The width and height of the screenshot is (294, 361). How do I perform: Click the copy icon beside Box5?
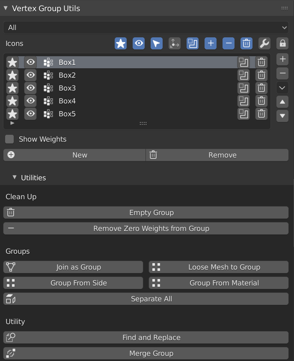244,114
